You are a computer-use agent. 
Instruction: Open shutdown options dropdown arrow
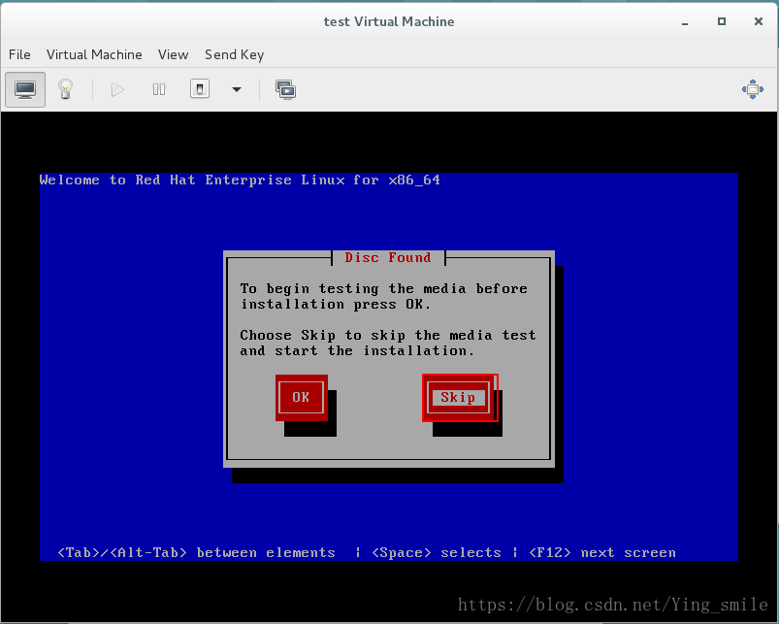click(237, 90)
